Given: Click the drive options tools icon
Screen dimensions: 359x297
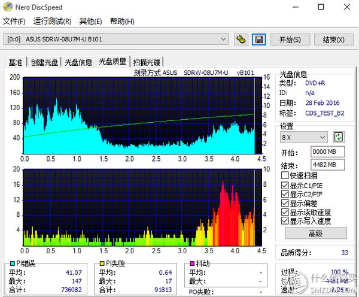Looking at the screenshot, I should 241,40.
